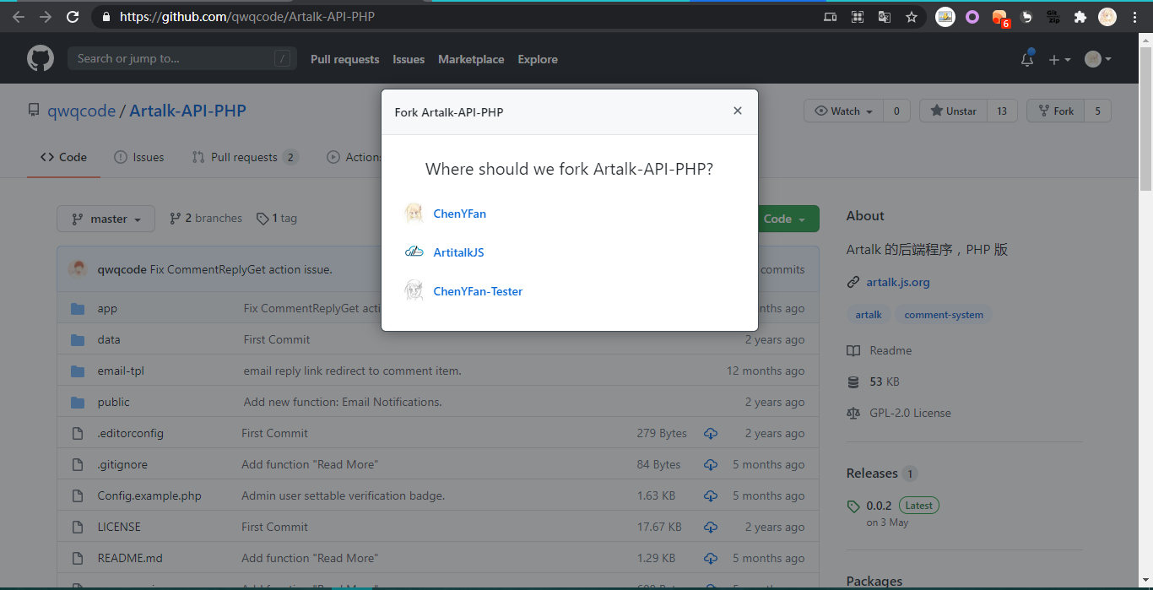Focus the Search or jump to field
This screenshot has width=1153, height=590.
tap(182, 58)
